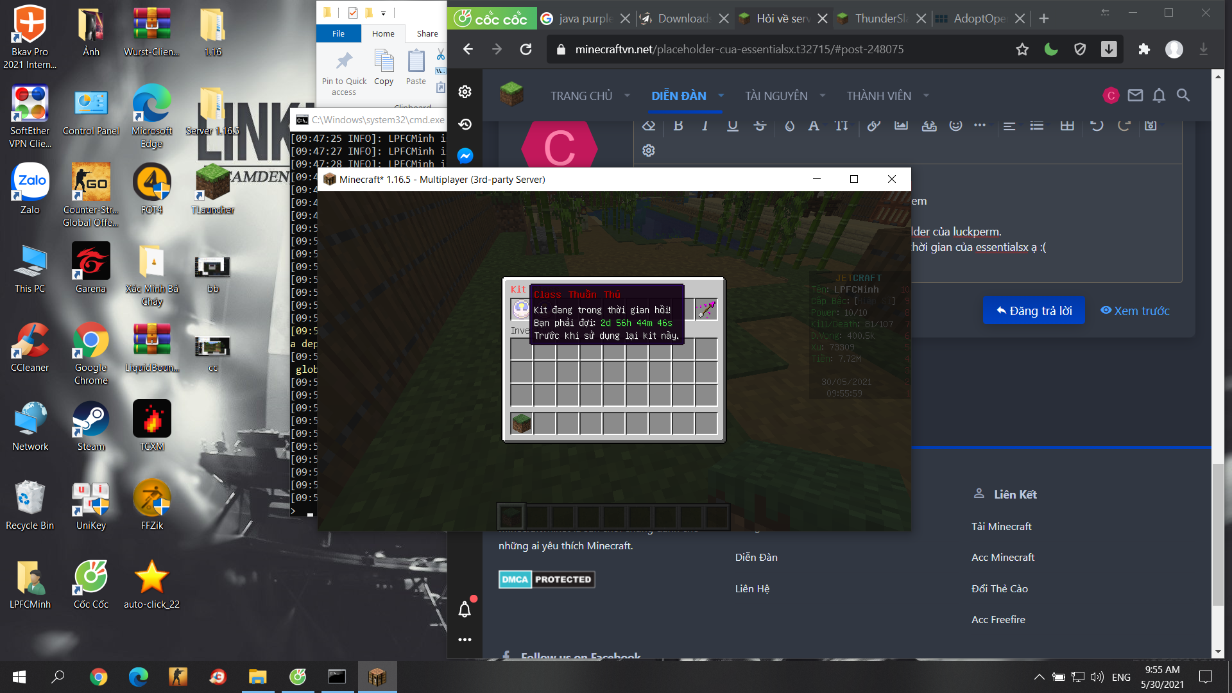Toggle italic formatting in the editor

[x=705, y=126]
